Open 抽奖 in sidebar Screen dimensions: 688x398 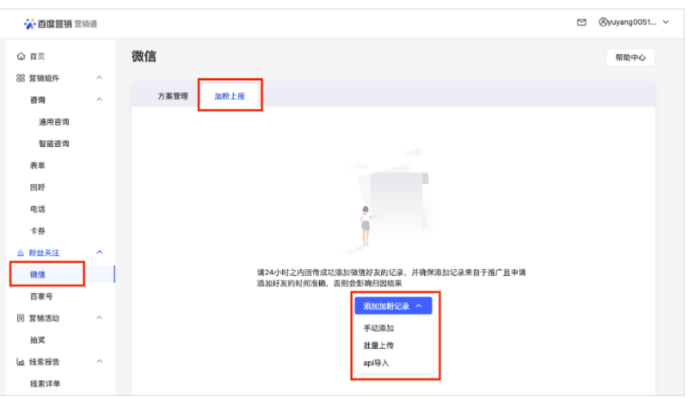click(x=38, y=340)
